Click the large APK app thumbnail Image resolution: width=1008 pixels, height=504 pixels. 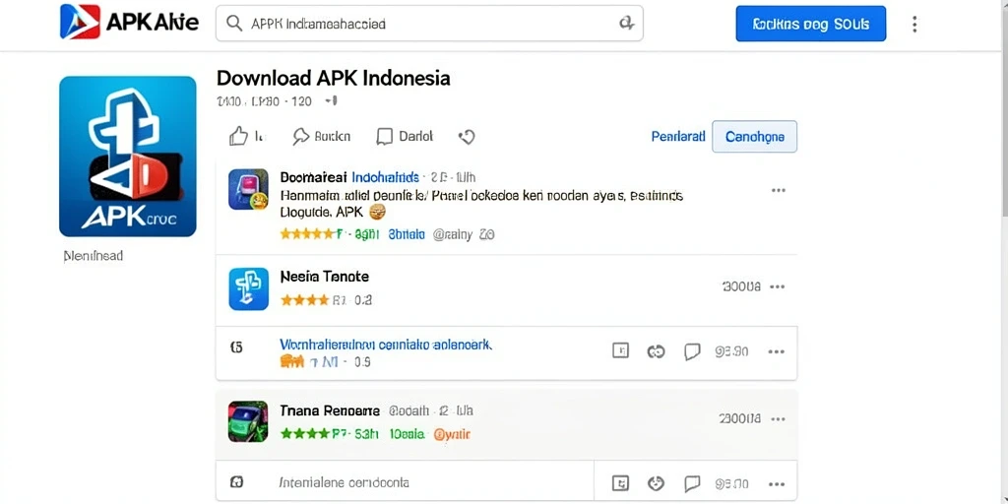coord(128,157)
